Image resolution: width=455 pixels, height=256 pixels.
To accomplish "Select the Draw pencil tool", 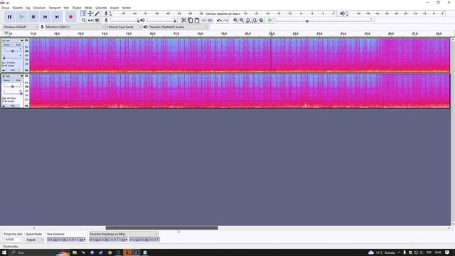I will point(97,14).
